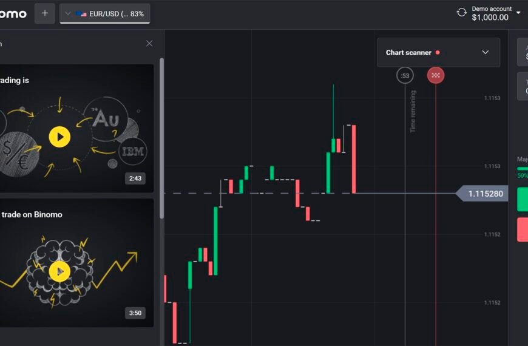
Task: Click the account refresh arrows icon
Action: [x=462, y=13]
